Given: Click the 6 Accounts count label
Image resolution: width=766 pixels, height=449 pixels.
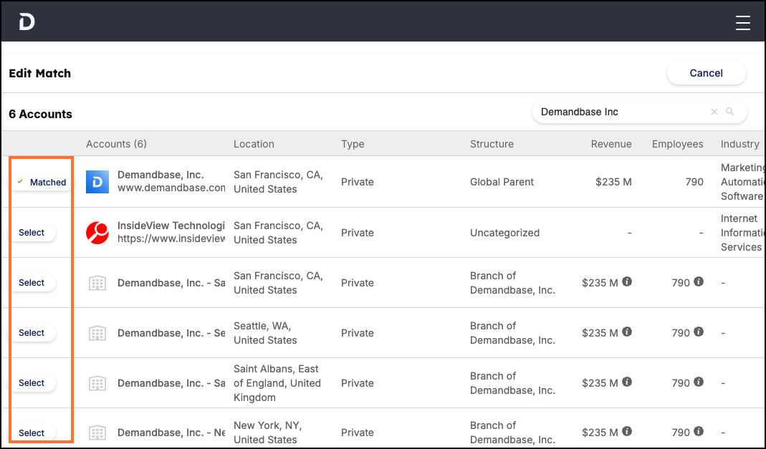Looking at the screenshot, I should tap(41, 114).
